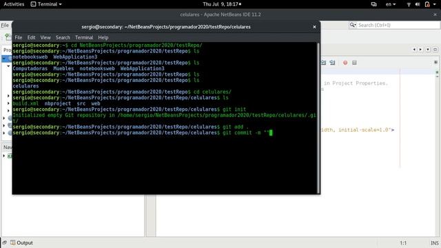Open the Terminal application menu in top bar
The width and height of the screenshot is (441, 248).
tap(46, 4)
